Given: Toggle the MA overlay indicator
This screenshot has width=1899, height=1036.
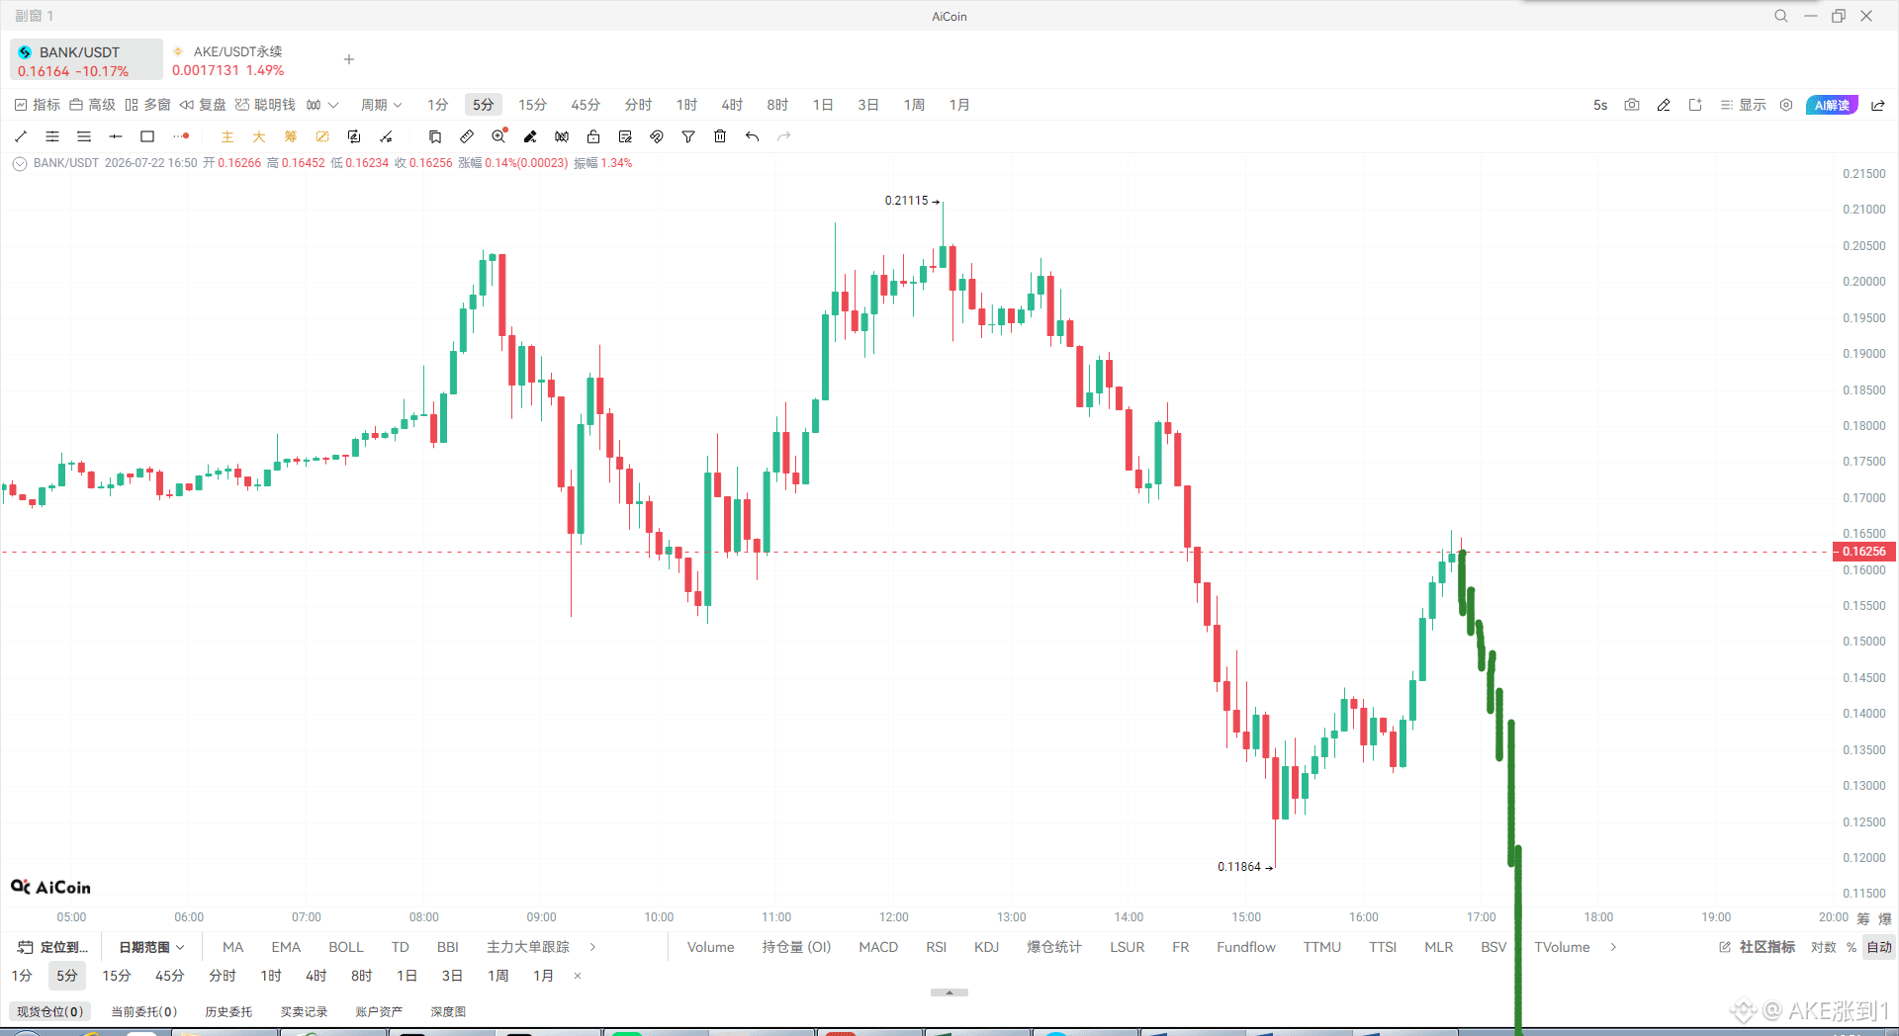Looking at the screenshot, I should 233,947.
